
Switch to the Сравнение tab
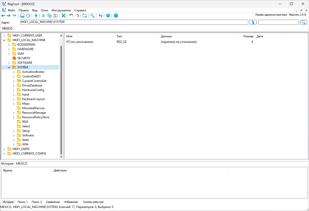[53, 202]
